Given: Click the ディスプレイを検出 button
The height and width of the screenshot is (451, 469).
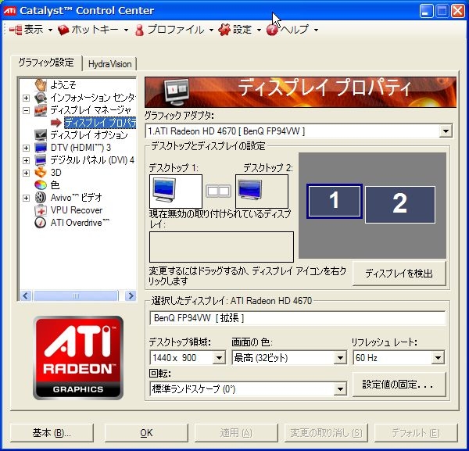Looking at the screenshot, I should click(x=399, y=274).
